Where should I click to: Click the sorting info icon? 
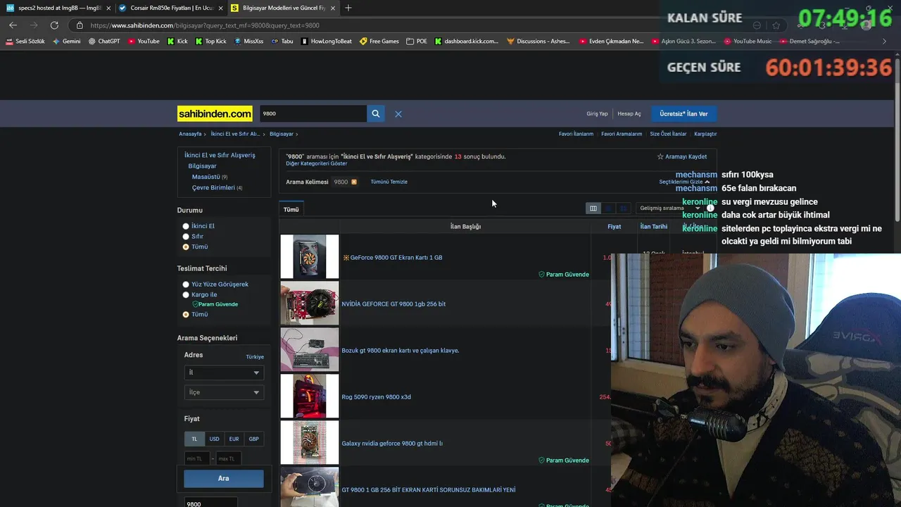[x=710, y=208]
